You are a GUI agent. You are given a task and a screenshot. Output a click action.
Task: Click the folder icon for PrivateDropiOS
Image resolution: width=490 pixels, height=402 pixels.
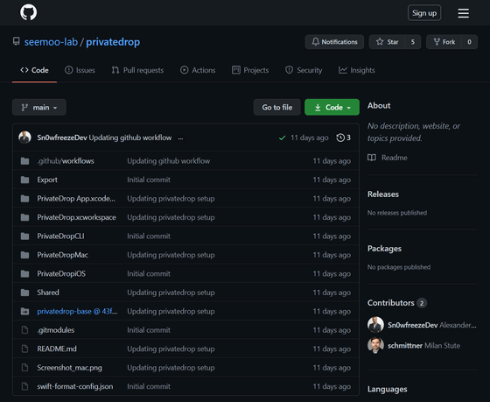[x=24, y=274]
